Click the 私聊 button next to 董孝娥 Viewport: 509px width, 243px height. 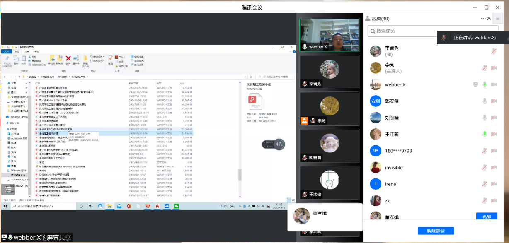point(486,217)
